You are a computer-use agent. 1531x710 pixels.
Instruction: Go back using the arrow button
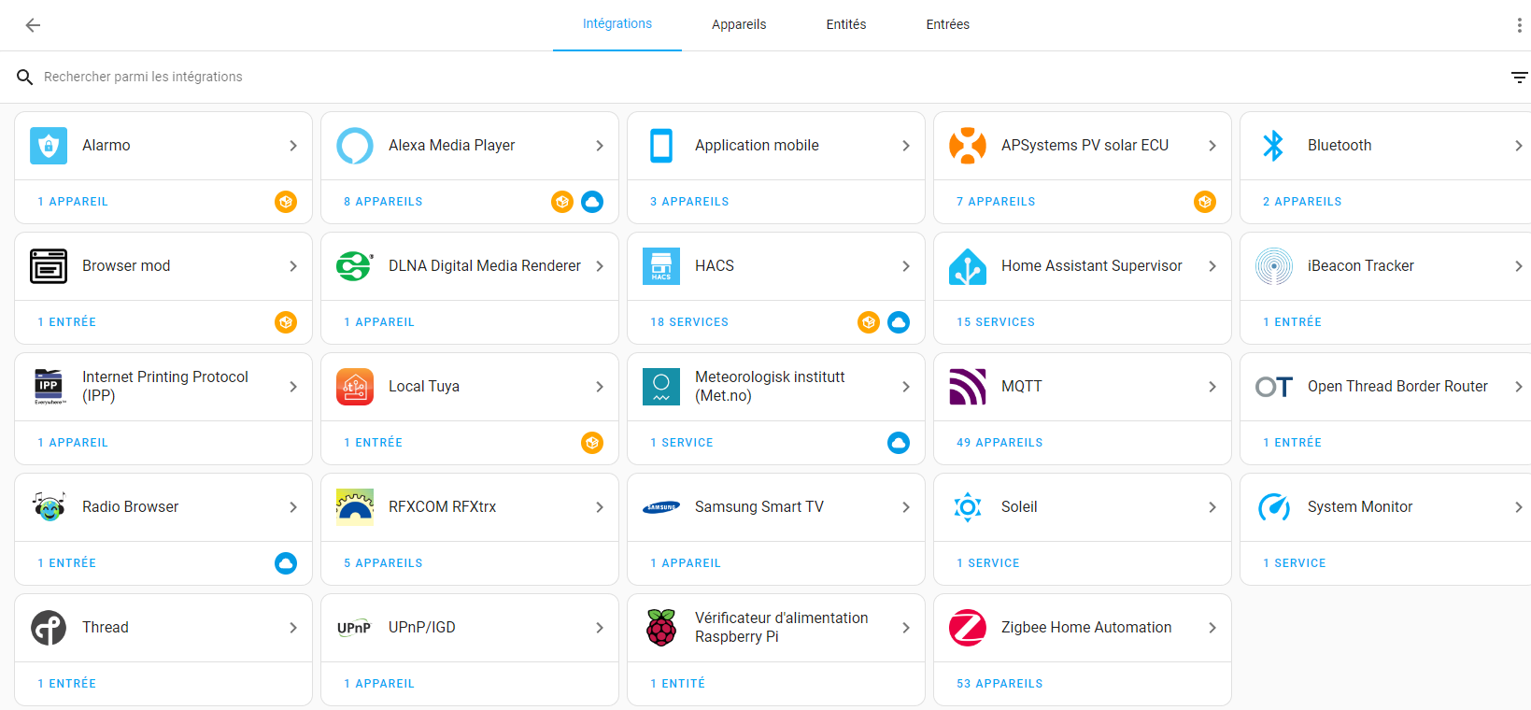pyautogui.click(x=33, y=25)
